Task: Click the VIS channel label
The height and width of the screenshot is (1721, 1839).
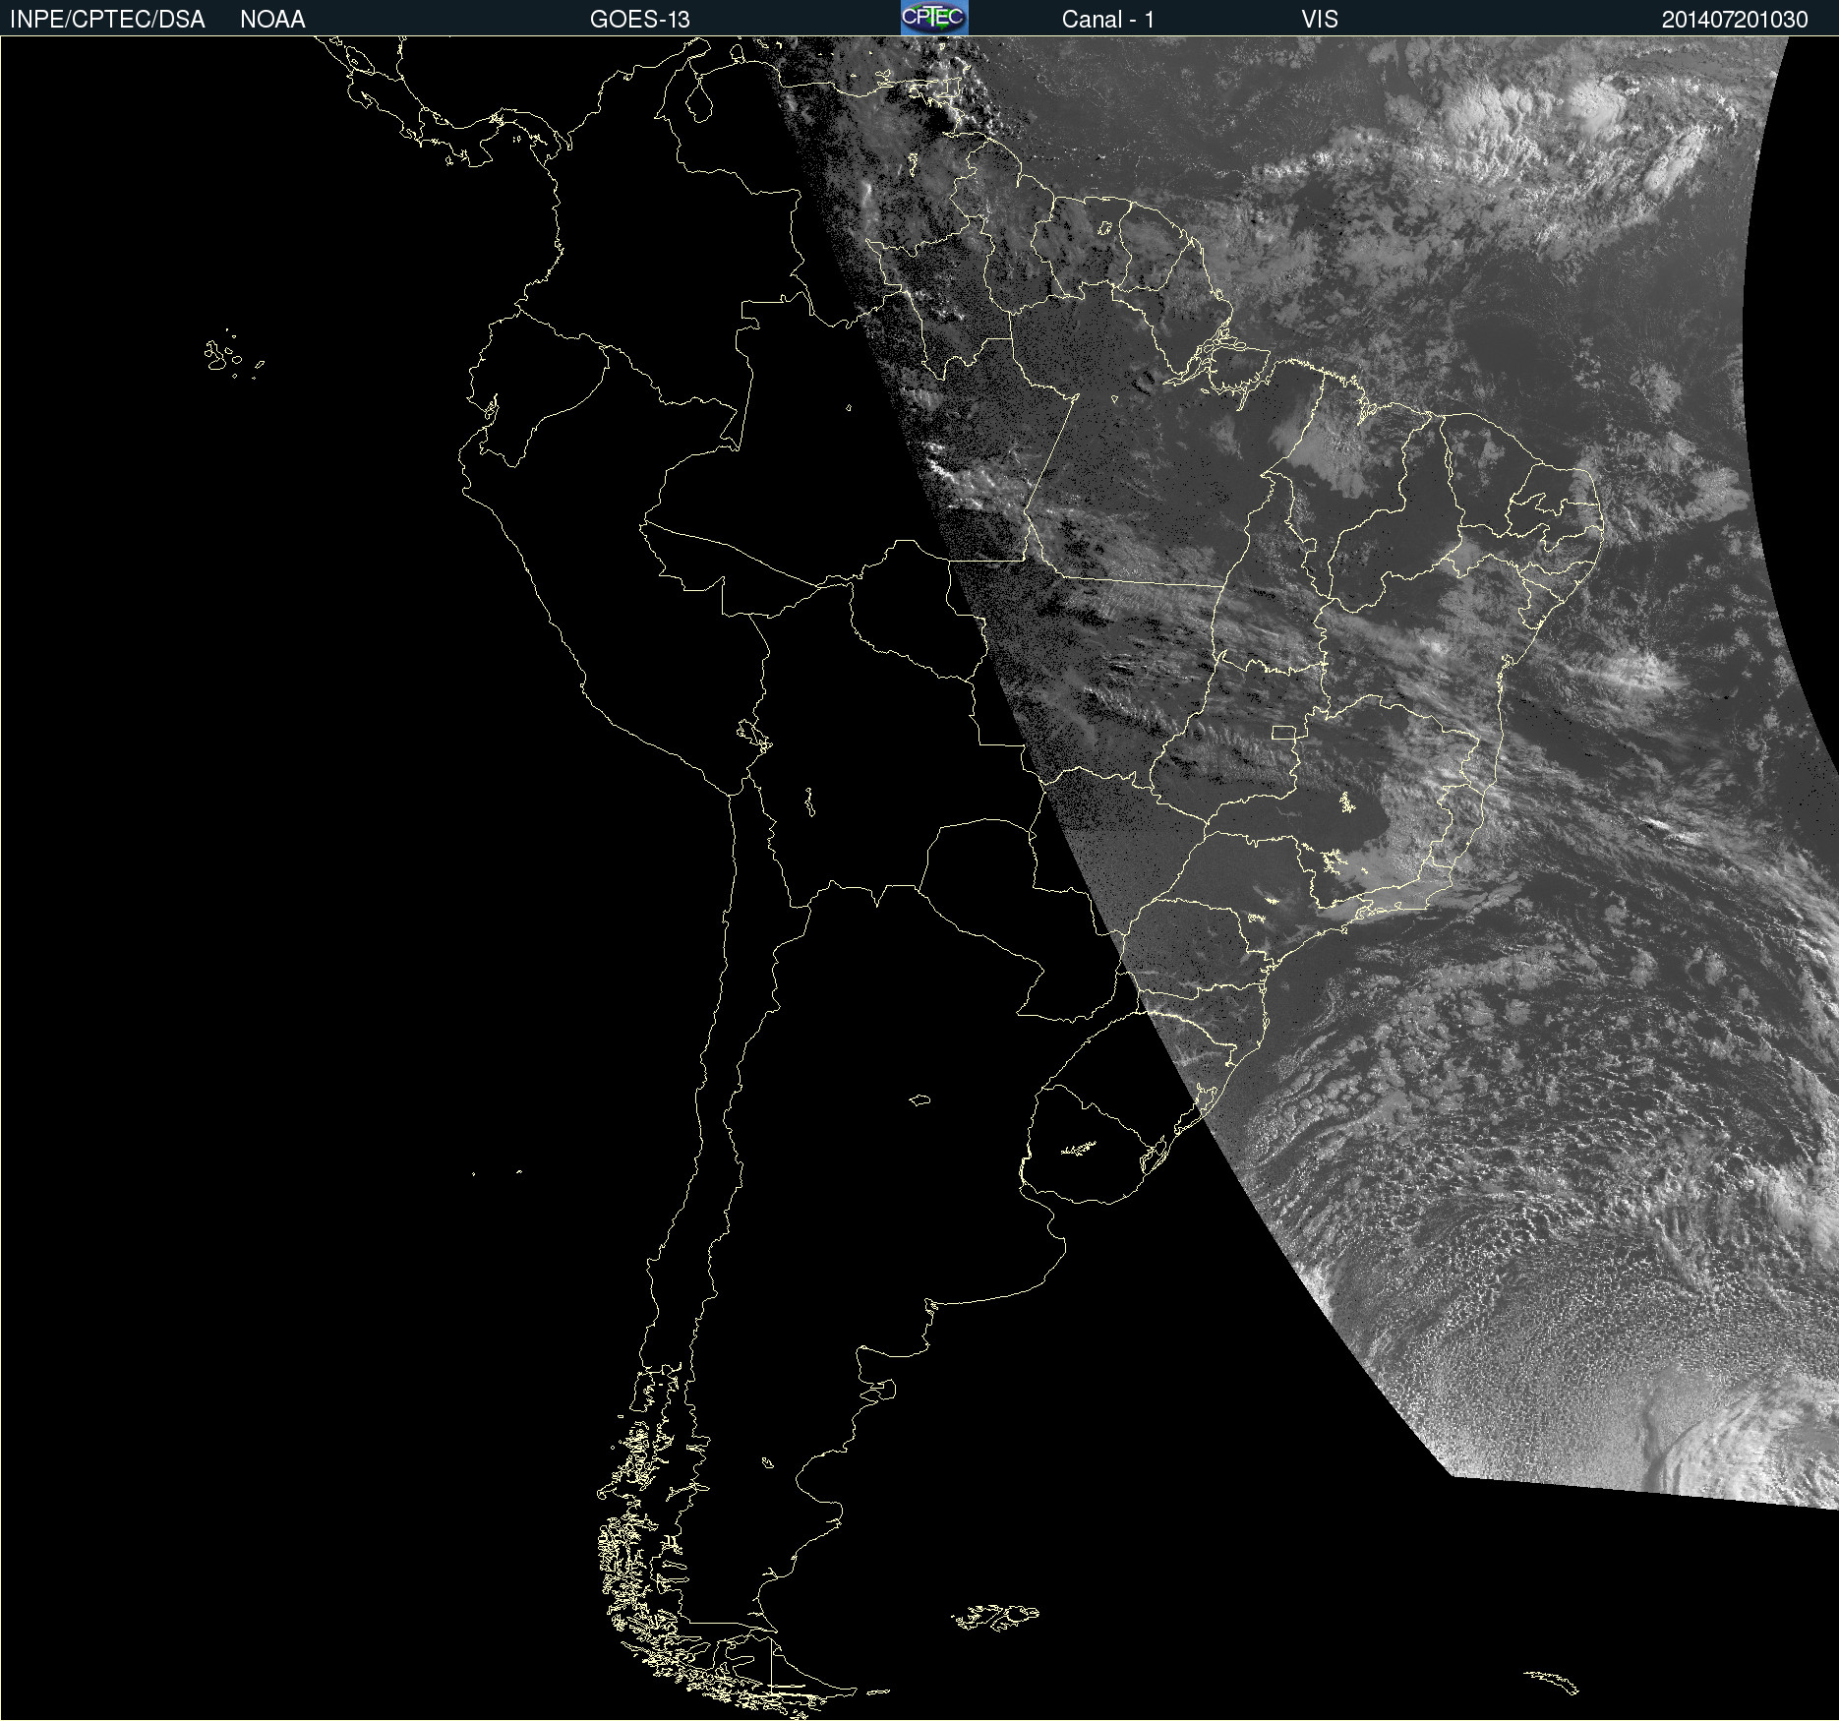Action: (x=1320, y=19)
